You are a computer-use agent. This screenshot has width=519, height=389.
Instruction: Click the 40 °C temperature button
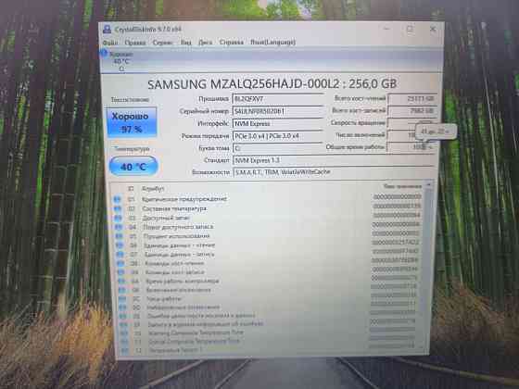[x=133, y=167]
